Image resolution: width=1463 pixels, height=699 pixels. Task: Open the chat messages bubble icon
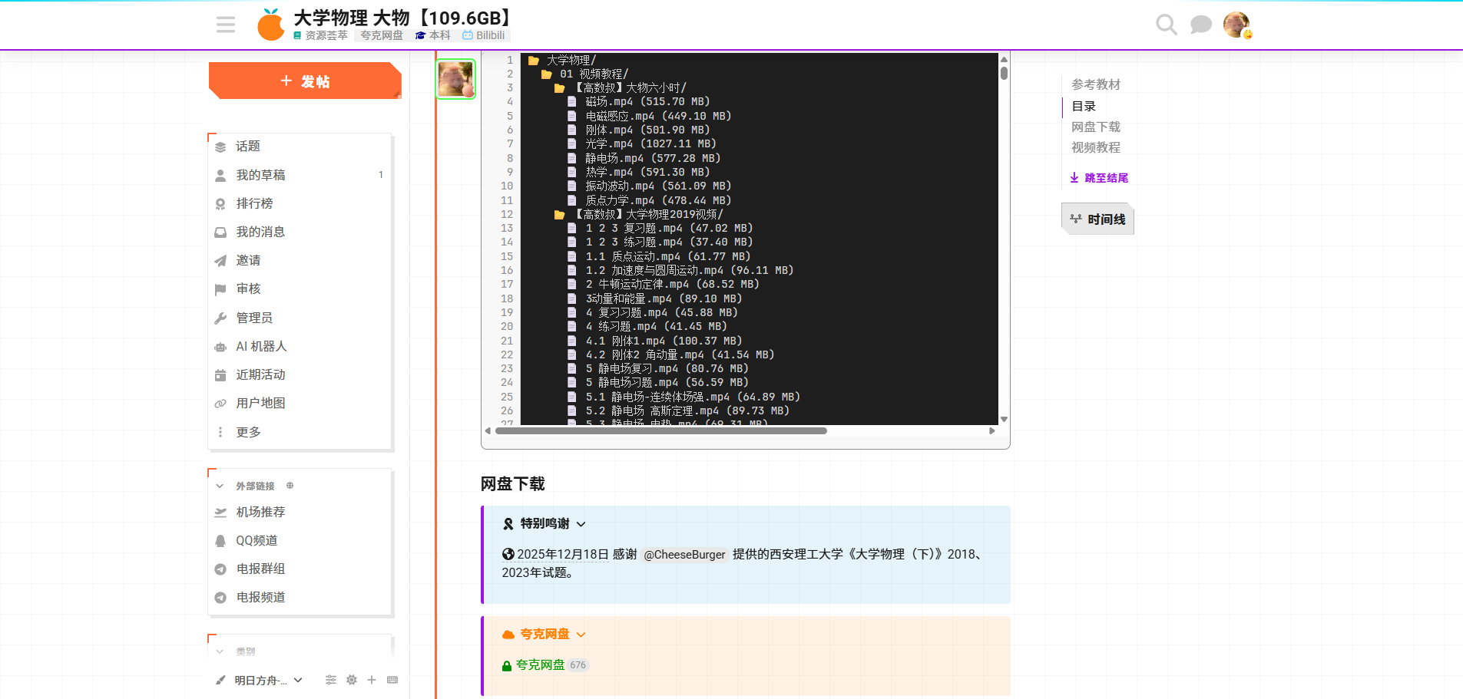(1200, 25)
